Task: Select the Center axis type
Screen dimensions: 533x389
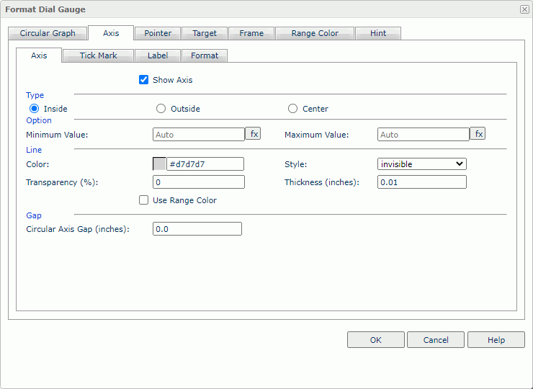Action: pos(292,109)
